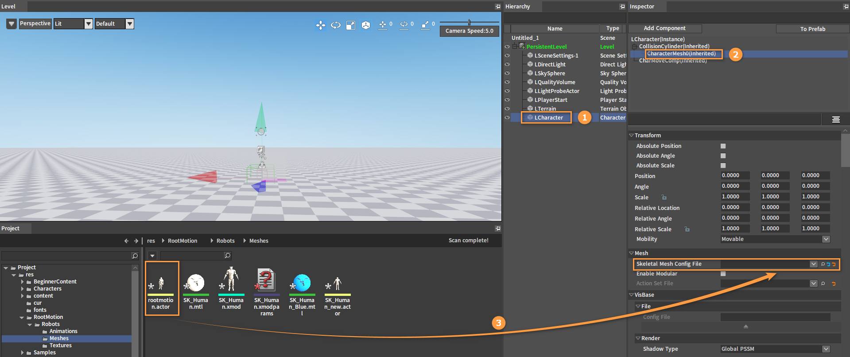Image resolution: width=850 pixels, height=357 pixels.
Task: Select the Project panel tab
Action: [11, 229]
